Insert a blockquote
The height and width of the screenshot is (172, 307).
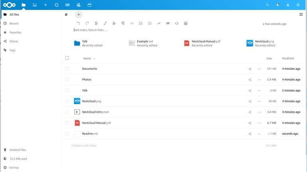168,23
